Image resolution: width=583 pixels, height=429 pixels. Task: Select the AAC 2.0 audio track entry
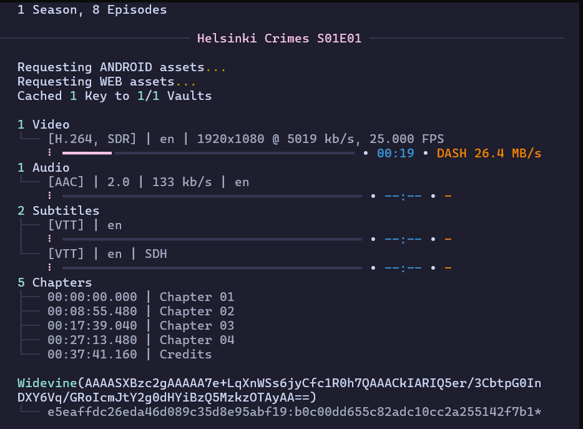click(148, 182)
